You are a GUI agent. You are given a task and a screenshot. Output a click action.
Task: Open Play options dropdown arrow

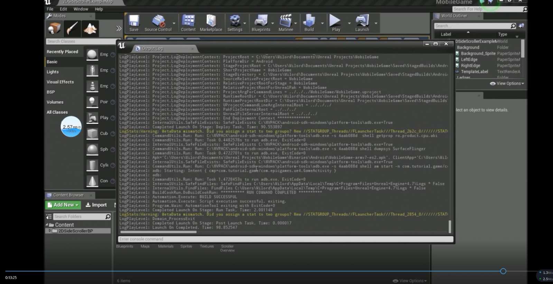[x=349, y=23]
